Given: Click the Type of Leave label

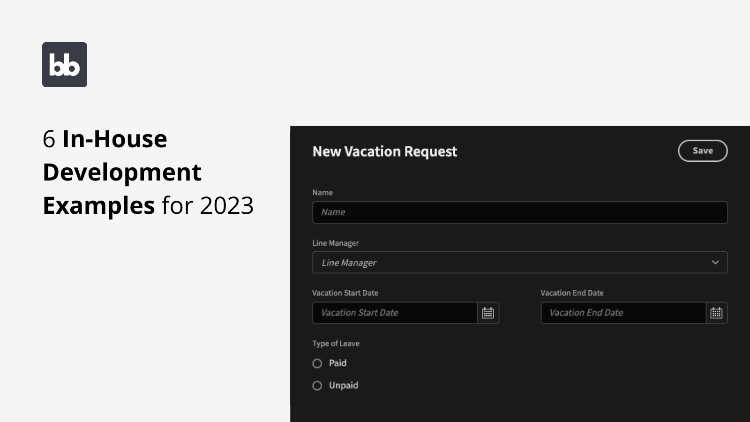Looking at the screenshot, I should click(x=336, y=343).
